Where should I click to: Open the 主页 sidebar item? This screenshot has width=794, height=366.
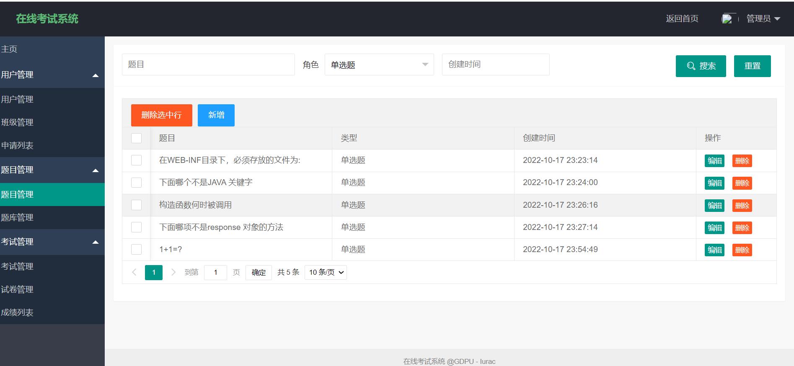click(52, 49)
